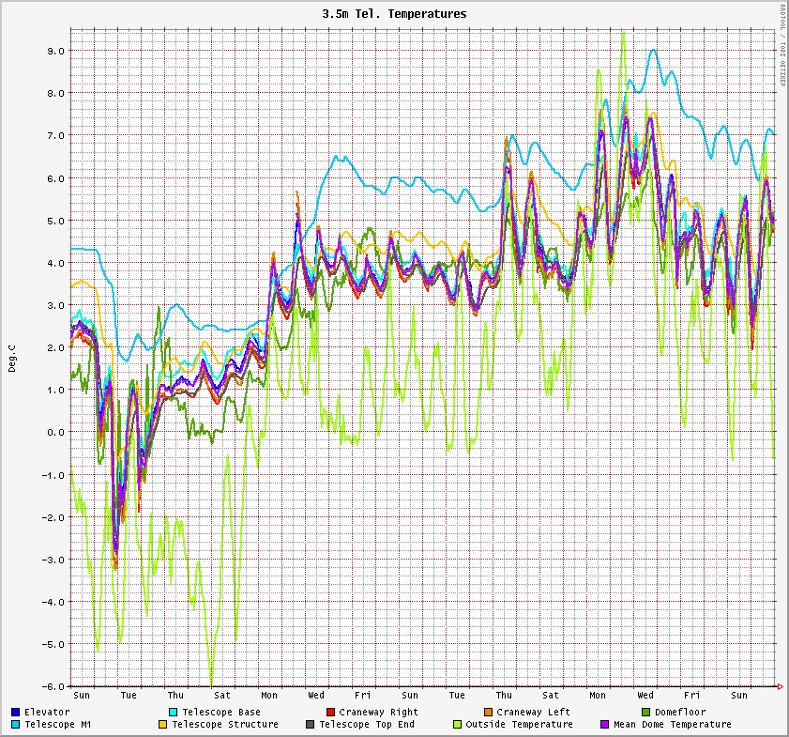Click the light blue Telescope M1 swatch
The width and height of the screenshot is (789, 737).
tap(16, 725)
